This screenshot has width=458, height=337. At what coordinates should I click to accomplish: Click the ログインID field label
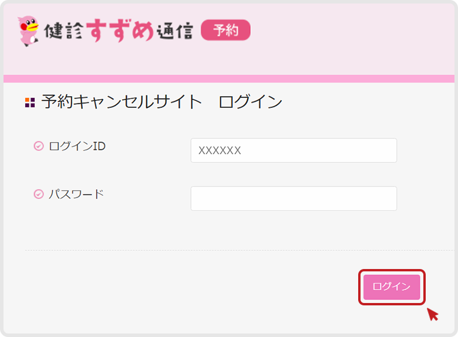point(77,147)
